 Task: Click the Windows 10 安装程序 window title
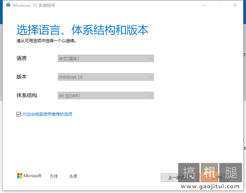click(34, 5)
